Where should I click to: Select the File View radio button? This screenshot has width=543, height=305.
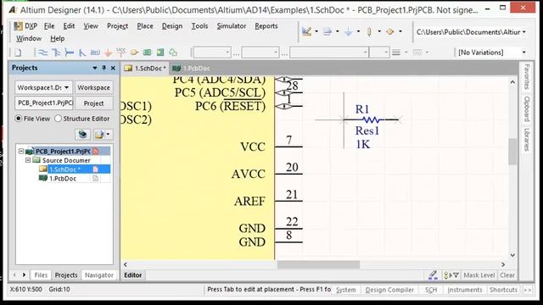tap(19, 119)
